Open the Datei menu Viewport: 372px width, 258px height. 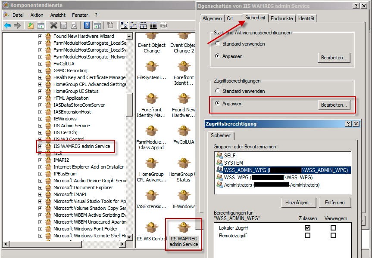tap(18, 15)
